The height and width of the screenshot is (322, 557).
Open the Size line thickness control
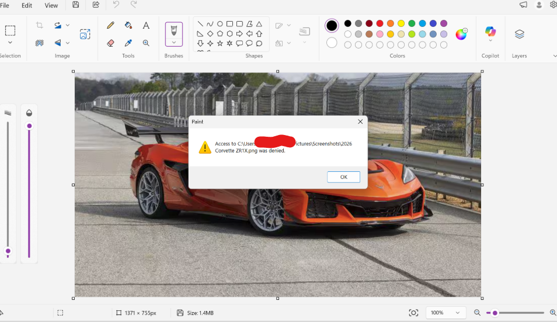point(304,34)
